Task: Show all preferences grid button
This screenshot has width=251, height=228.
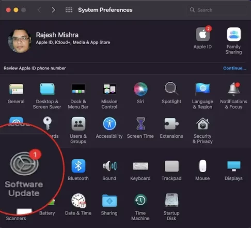Action: [x=69, y=10]
